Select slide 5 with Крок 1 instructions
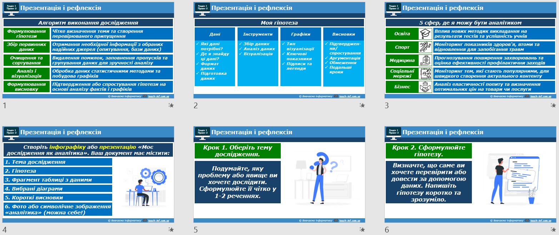Viewport: 559px width, 235px height. 279,174
